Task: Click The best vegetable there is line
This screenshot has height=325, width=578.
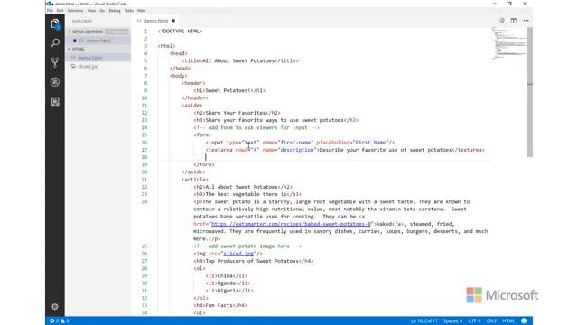Action: [x=247, y=194]
